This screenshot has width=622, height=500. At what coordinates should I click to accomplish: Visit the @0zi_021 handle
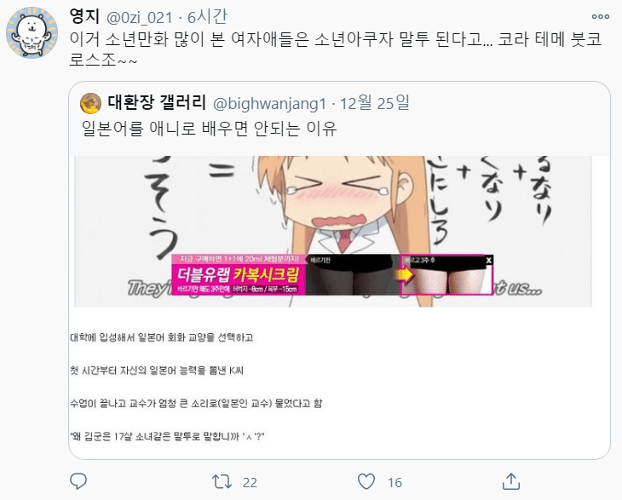click(139, 17)
